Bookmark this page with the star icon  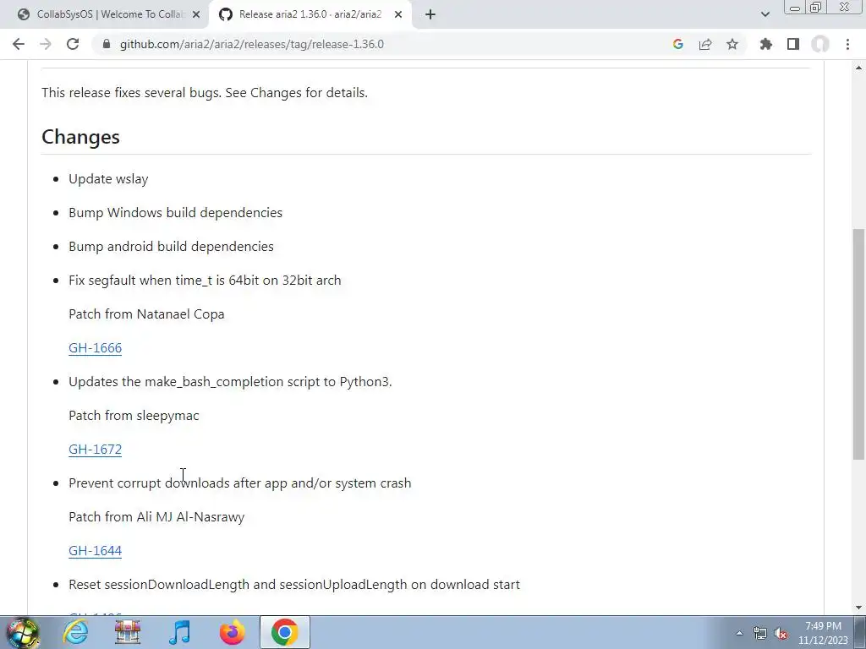[732, 44]
